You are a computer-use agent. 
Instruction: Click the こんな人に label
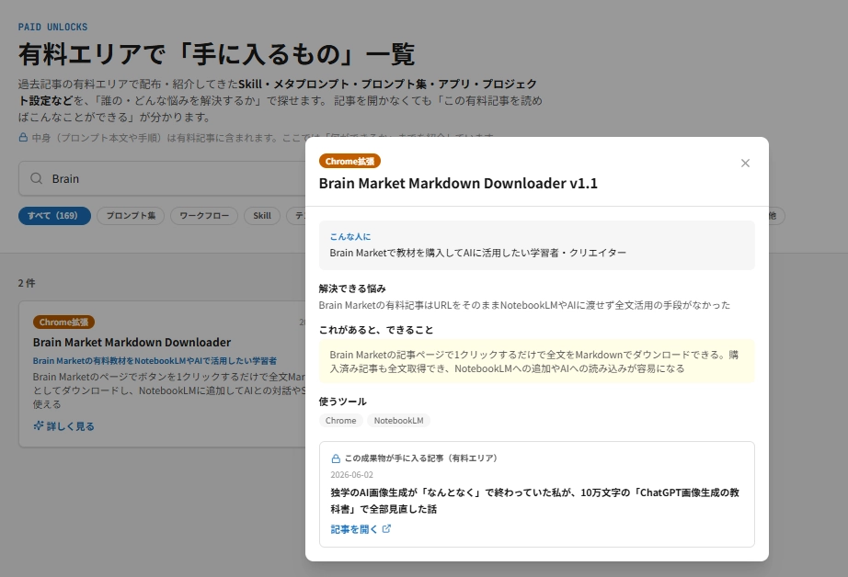point(350,237)
